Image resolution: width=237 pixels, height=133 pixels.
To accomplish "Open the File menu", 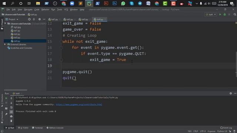I will pyautogui.click(x=8, y=10).
